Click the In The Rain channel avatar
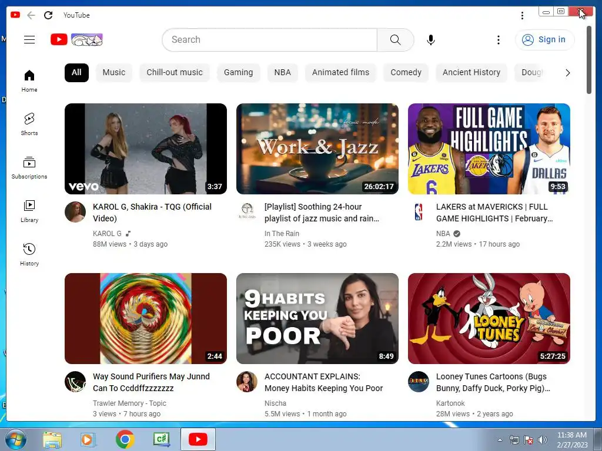The image size is (602, 451). pyautogui.click(x=247, y=211)
